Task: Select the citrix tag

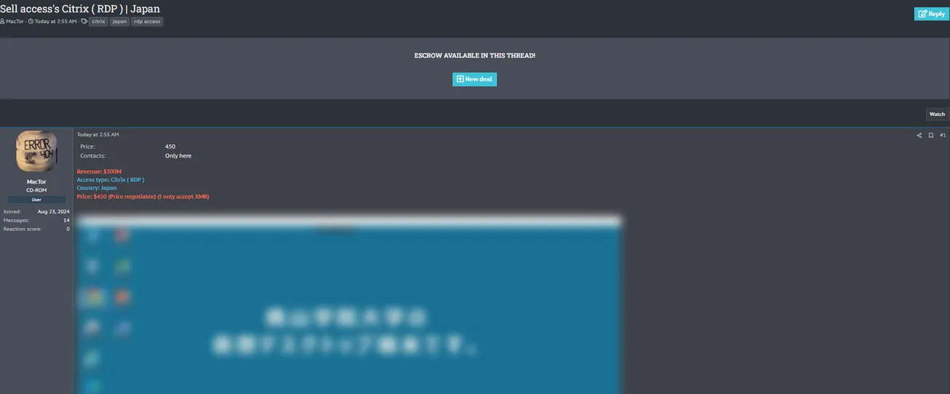Action: click(98, 22)
